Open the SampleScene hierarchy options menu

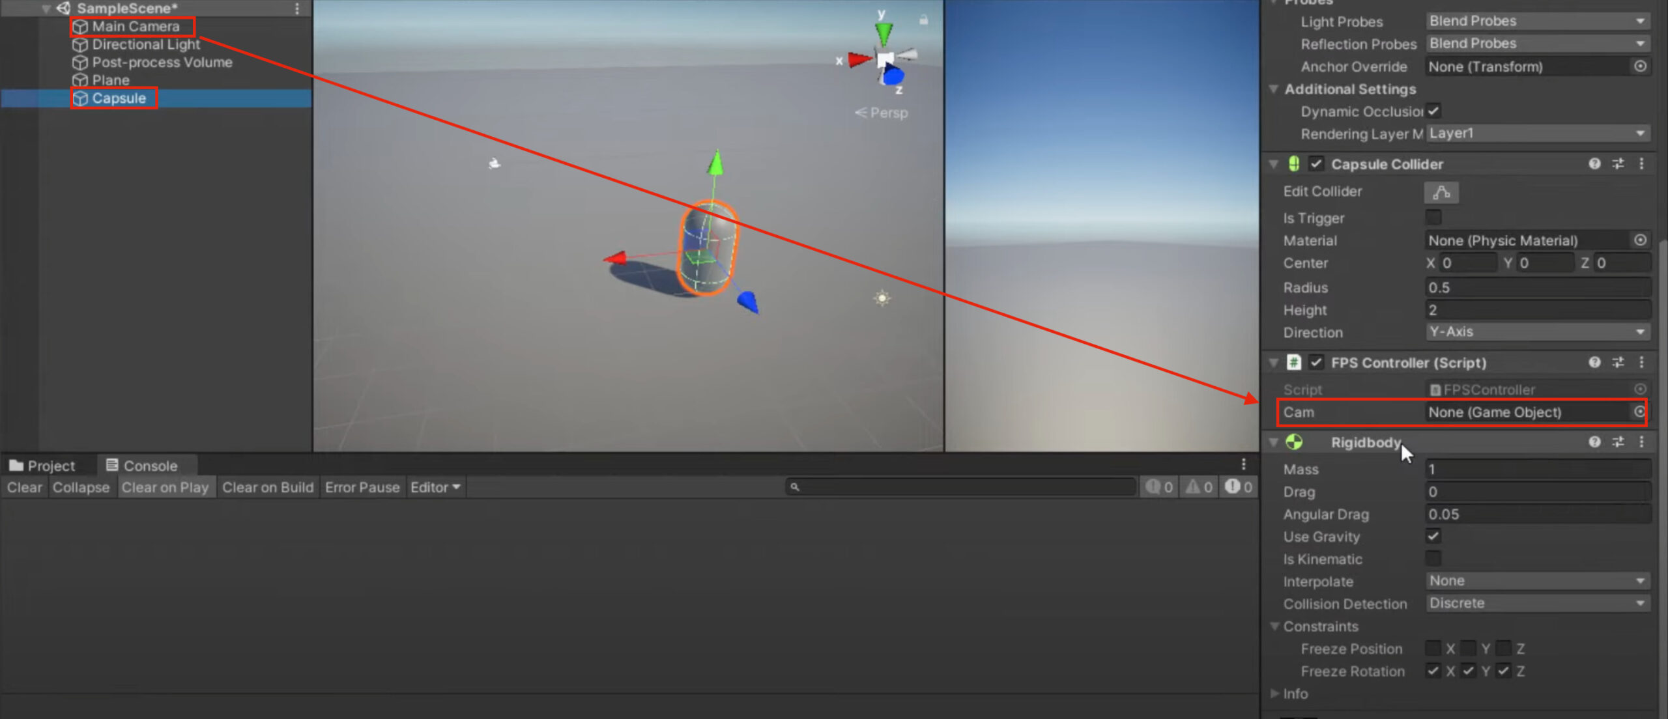point(297,8)
